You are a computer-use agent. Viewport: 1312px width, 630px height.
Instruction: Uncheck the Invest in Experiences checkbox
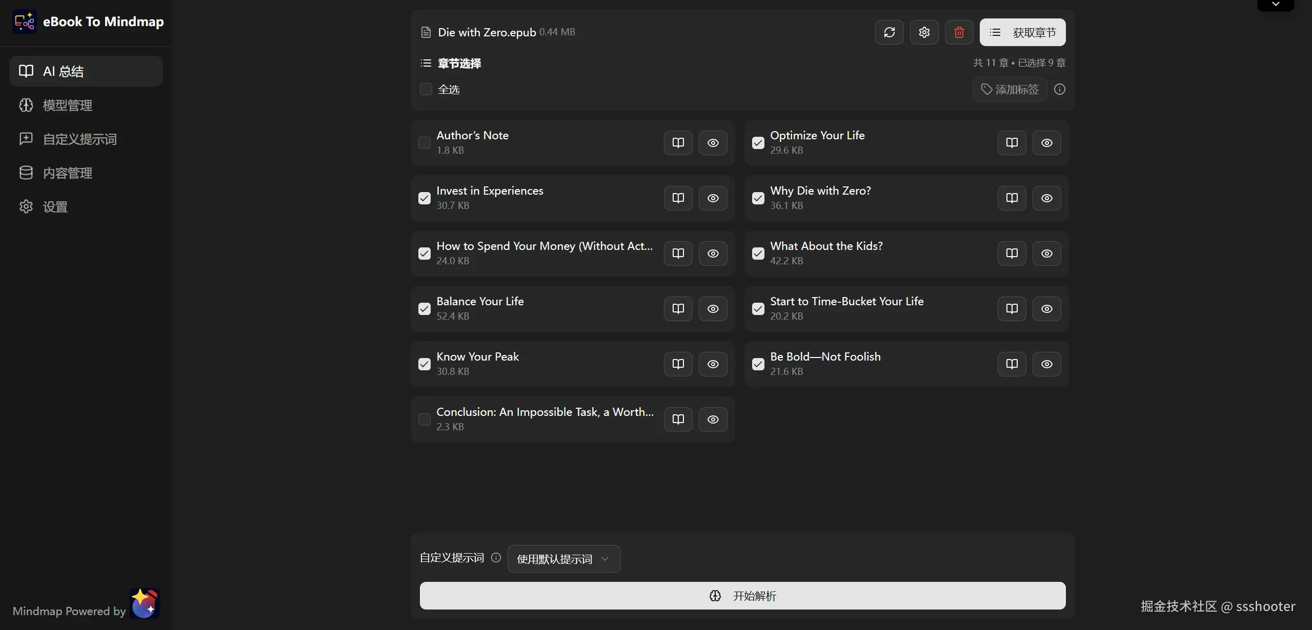point(424,198)
